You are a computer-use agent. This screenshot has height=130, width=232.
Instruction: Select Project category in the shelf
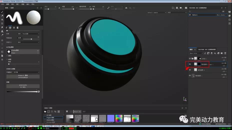click(50, 117)
